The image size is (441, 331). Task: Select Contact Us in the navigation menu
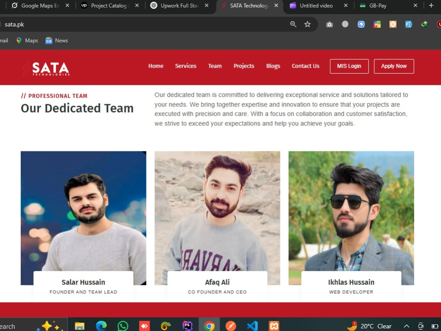click(x=305, y=66)
